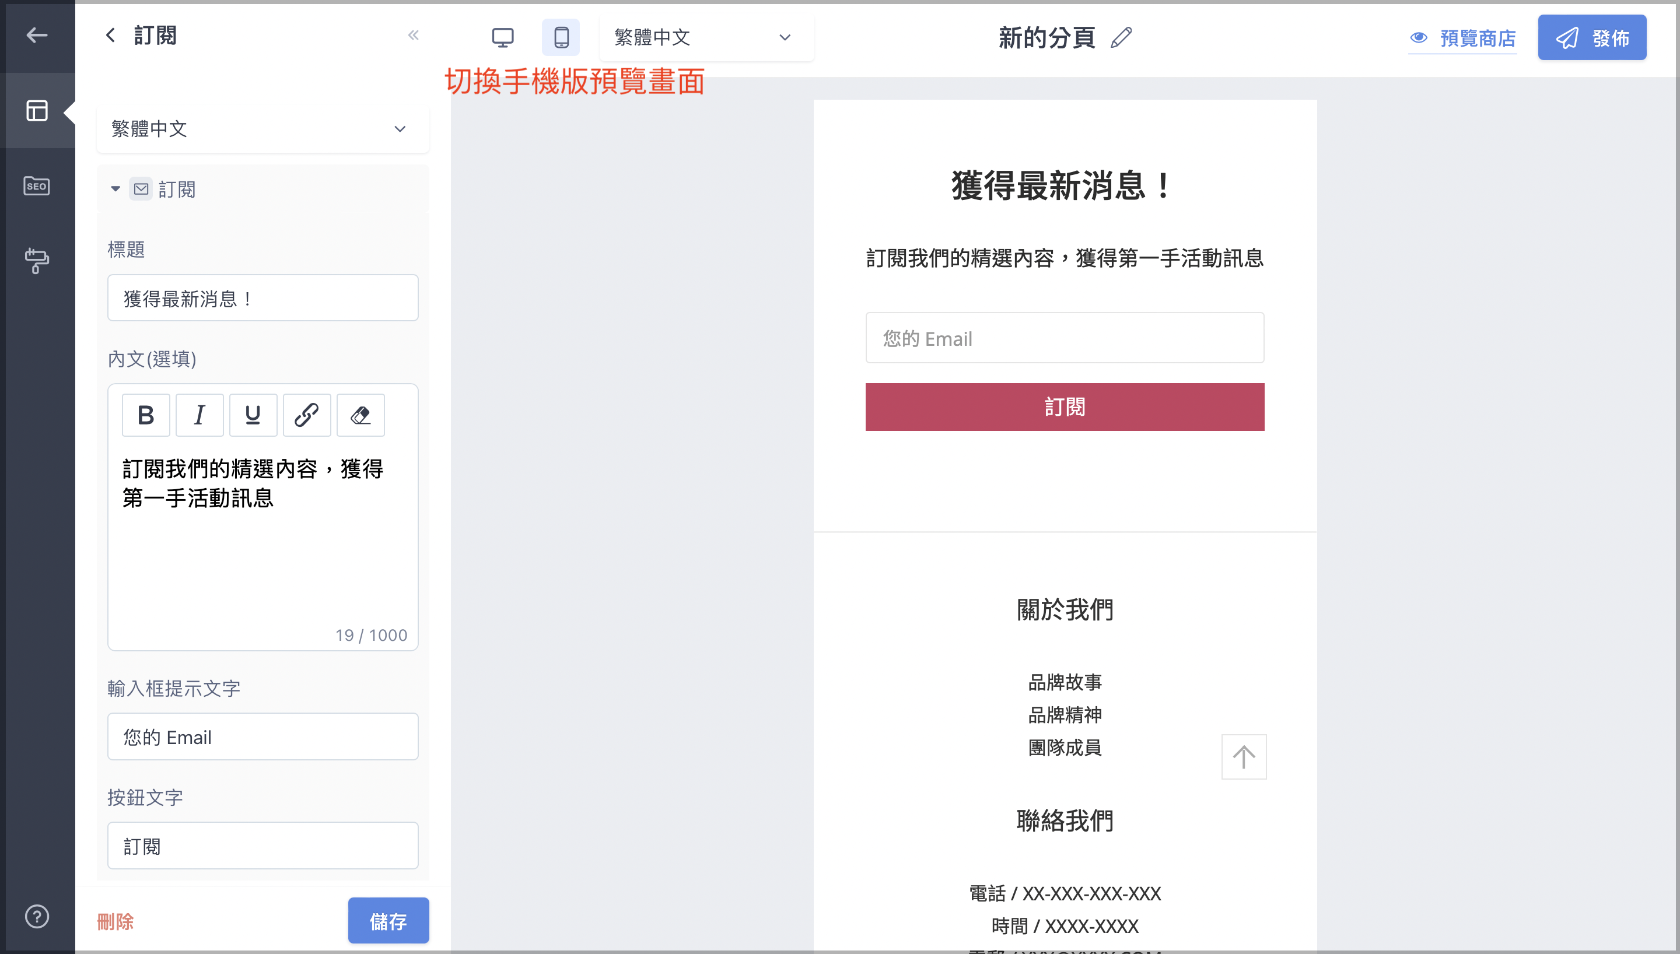Open the paint roller theme icon
The image size is (1680, 954).
(37, 261)
